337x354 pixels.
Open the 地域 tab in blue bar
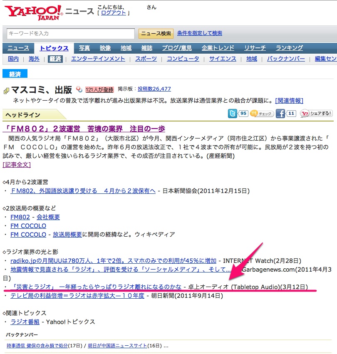coord(126,48)
